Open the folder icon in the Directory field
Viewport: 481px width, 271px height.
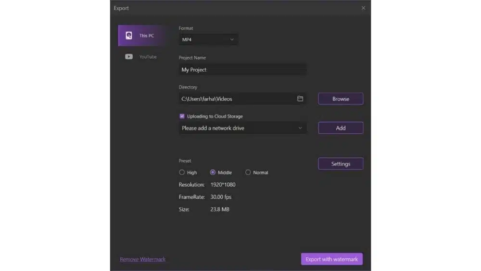tap(300, 99)
